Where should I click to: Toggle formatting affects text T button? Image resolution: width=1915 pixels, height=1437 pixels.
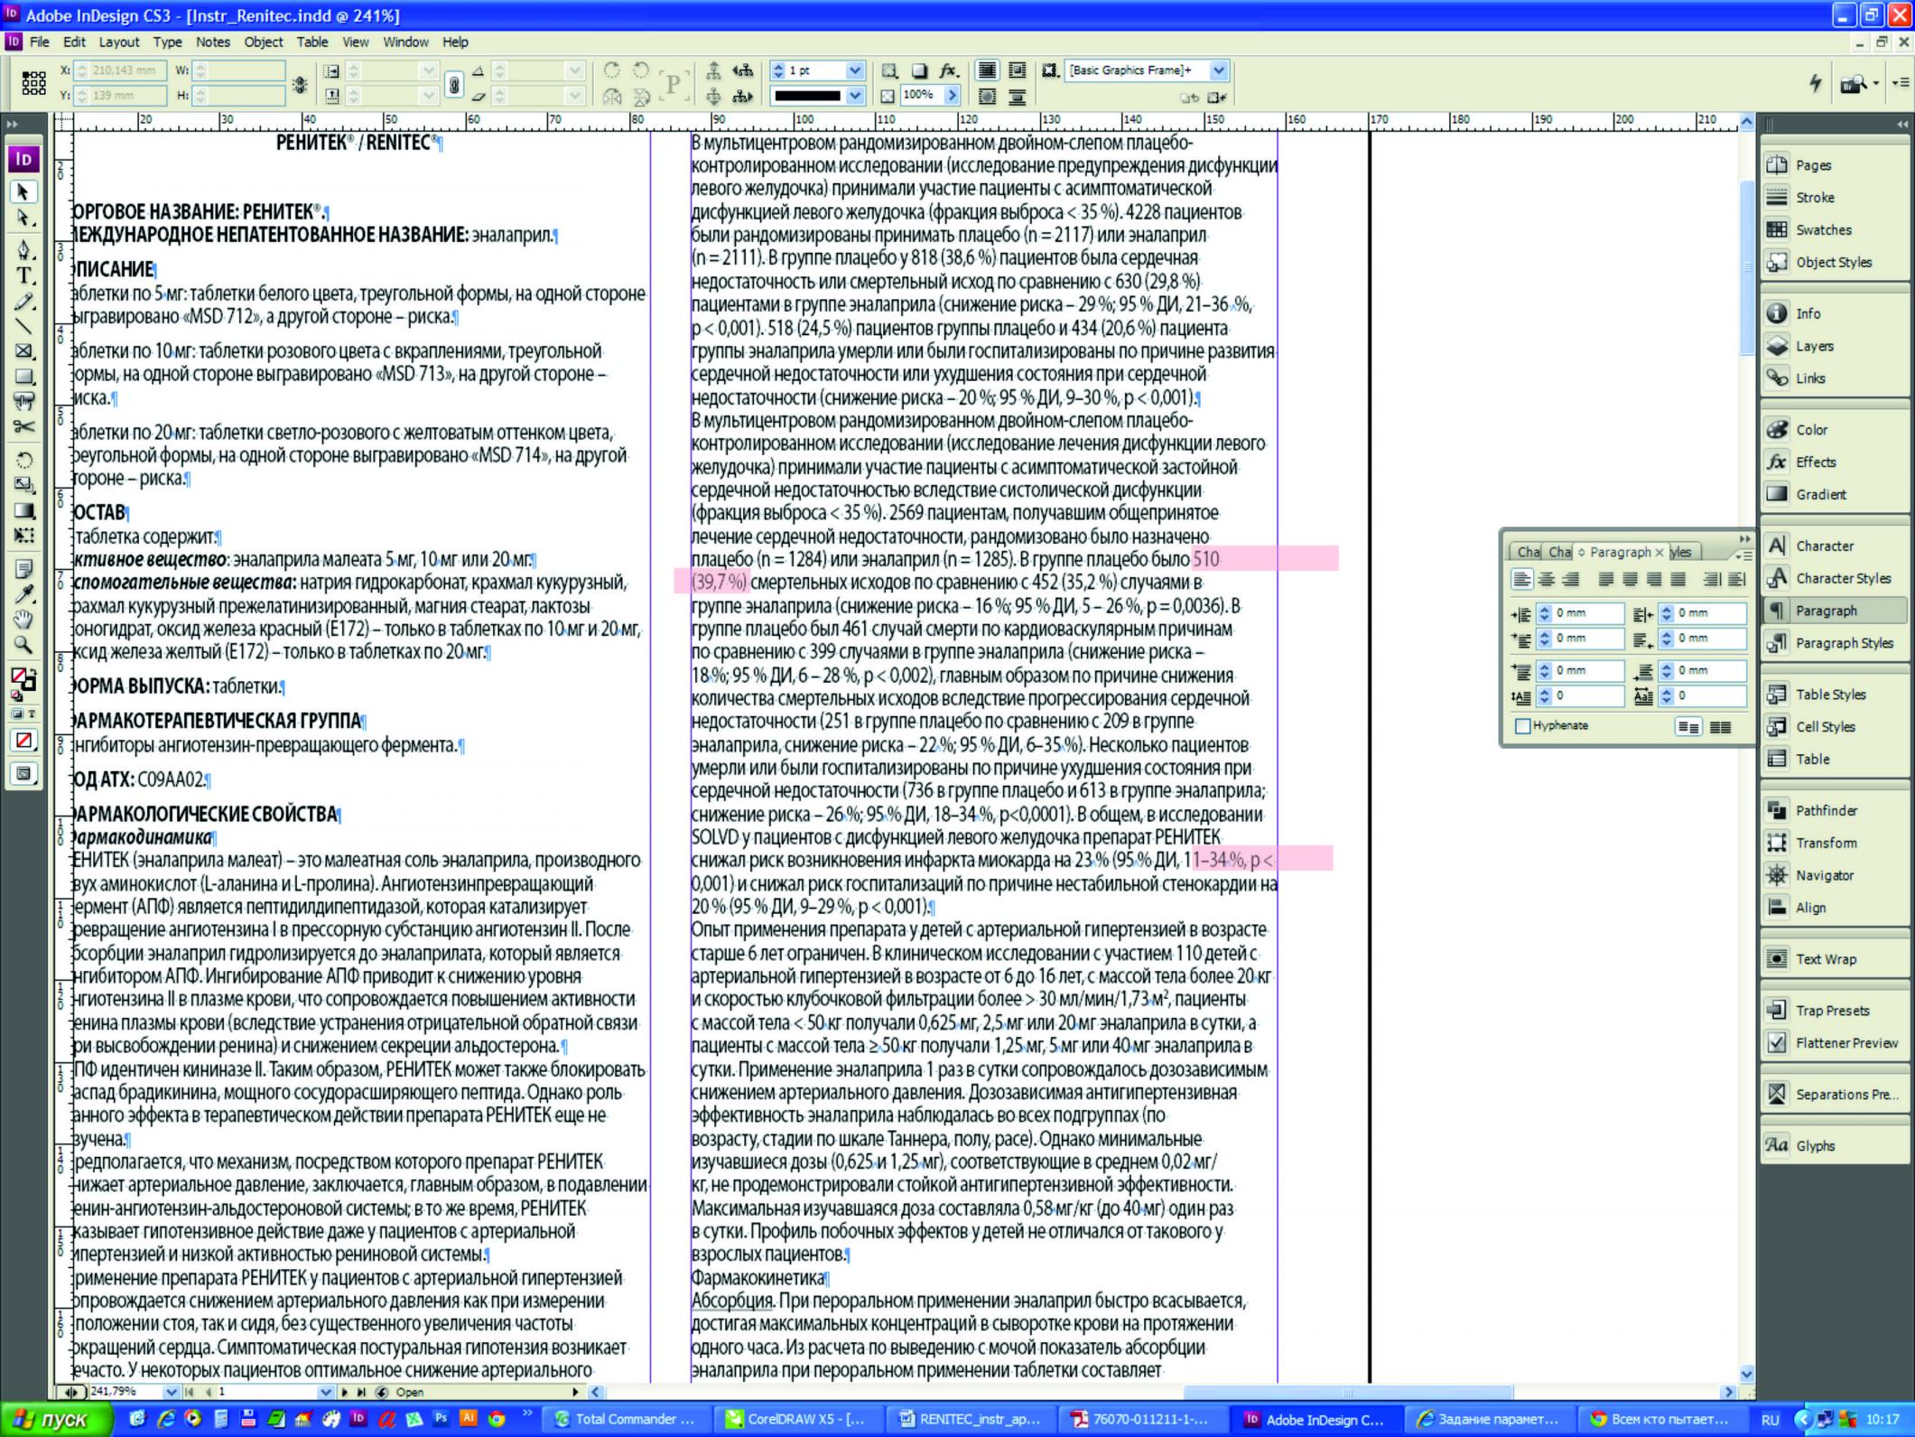pos(32,714)
